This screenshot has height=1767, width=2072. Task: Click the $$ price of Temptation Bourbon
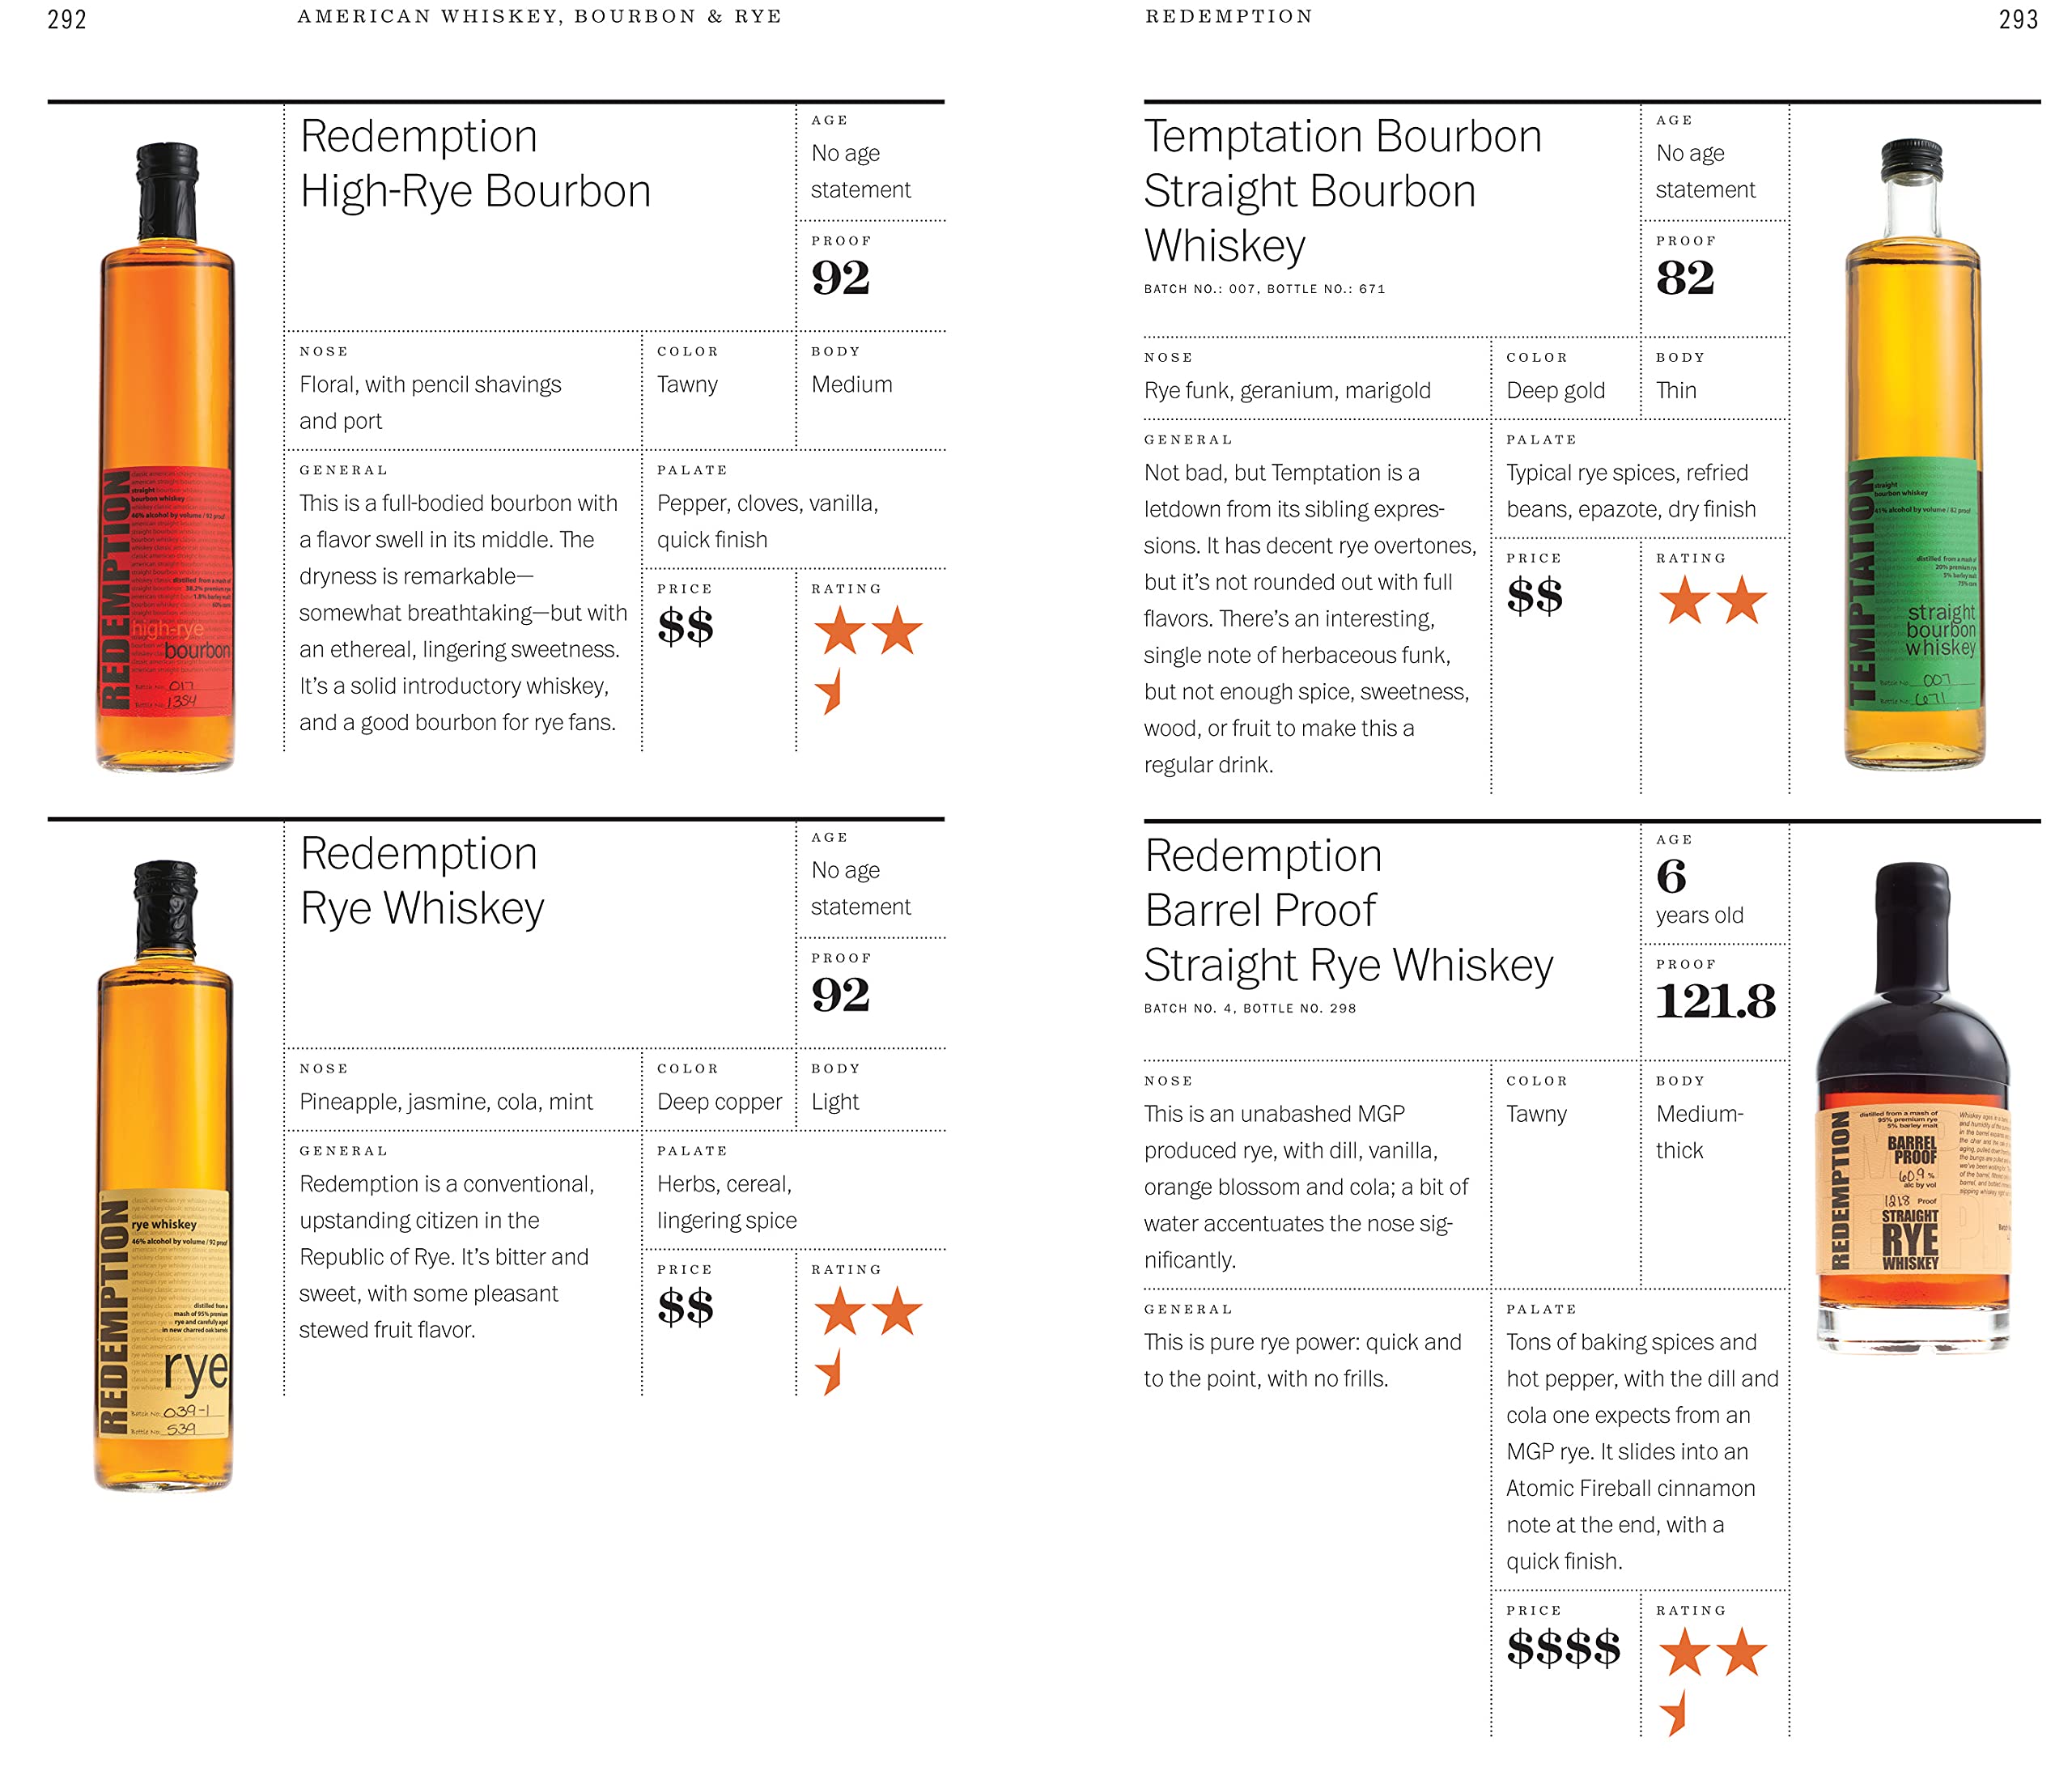(1534, 596)
